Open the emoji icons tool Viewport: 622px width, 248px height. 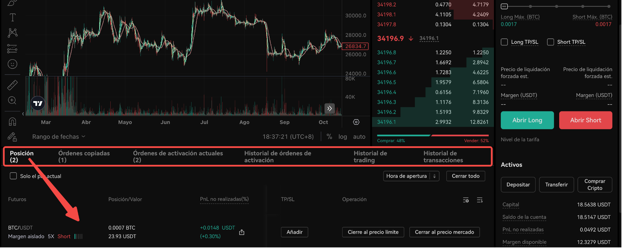tap(12, 64)
